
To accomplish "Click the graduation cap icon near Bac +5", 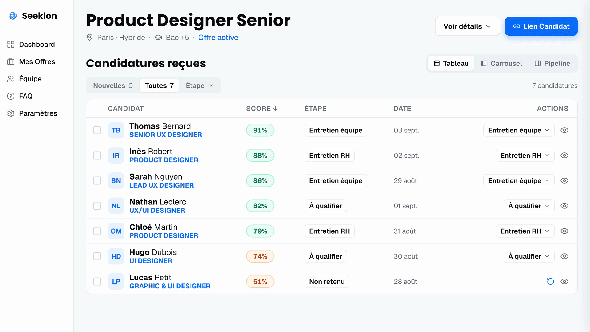I will coord(158,38).
